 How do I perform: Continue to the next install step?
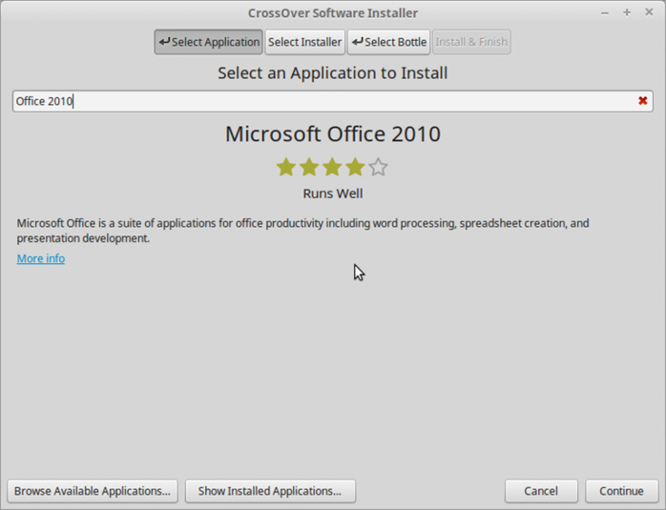click(621, 491)
